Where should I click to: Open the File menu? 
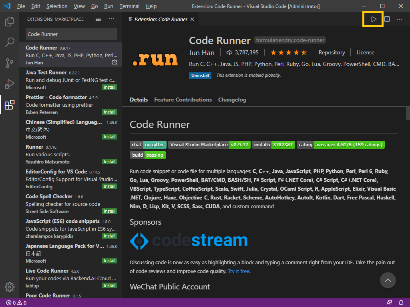[21, 6]
